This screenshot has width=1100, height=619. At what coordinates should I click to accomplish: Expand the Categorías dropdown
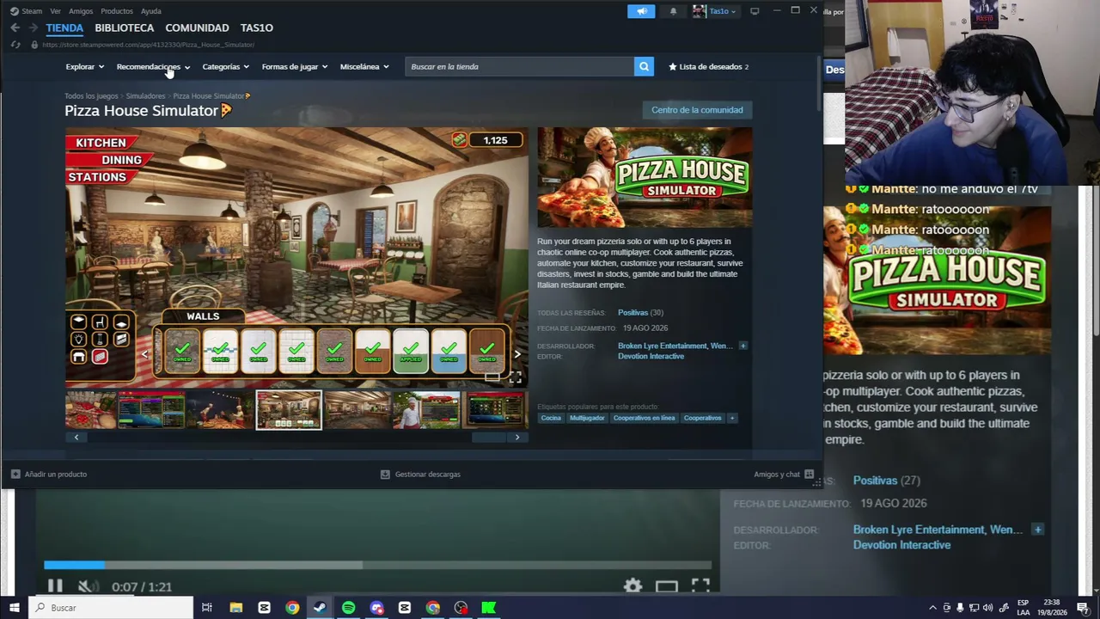pos(225,66)
